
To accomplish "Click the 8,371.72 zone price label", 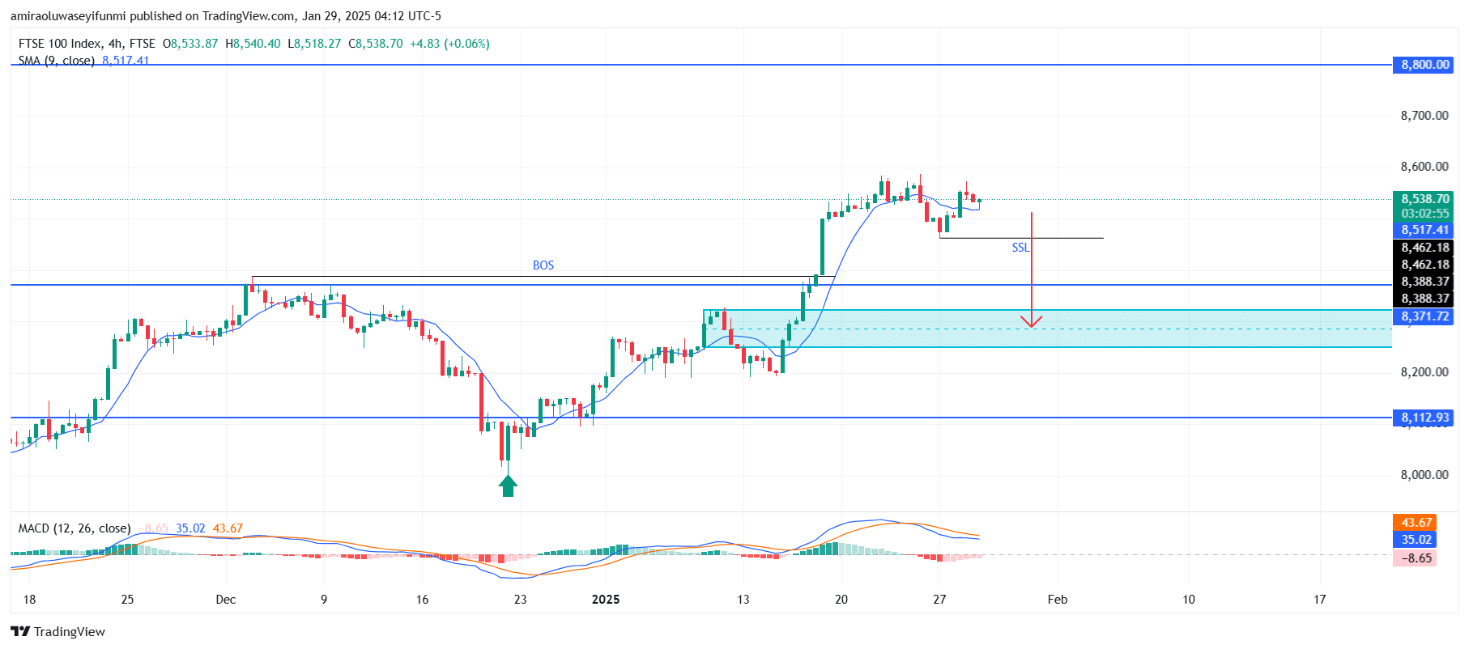I will click(x=1424, y=316).
